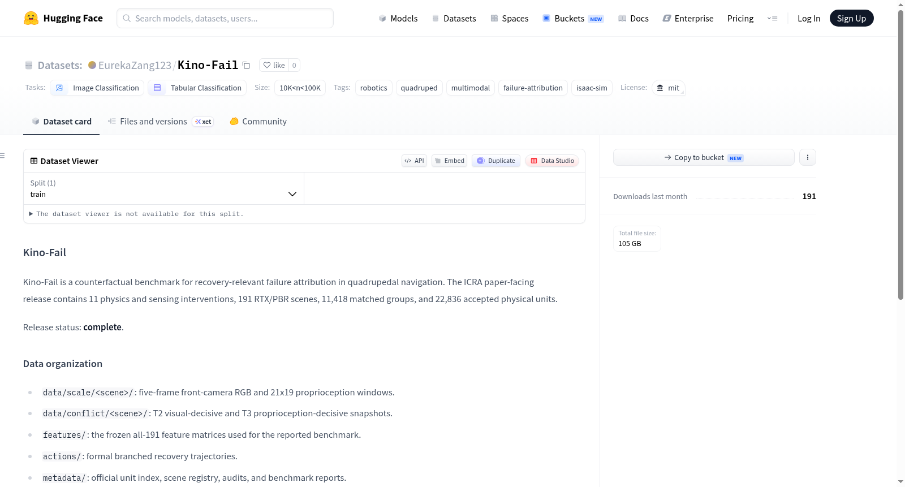Viewport: 905px width, 487px height.
Task: Click the features/ code text
Action: point(64,435)
